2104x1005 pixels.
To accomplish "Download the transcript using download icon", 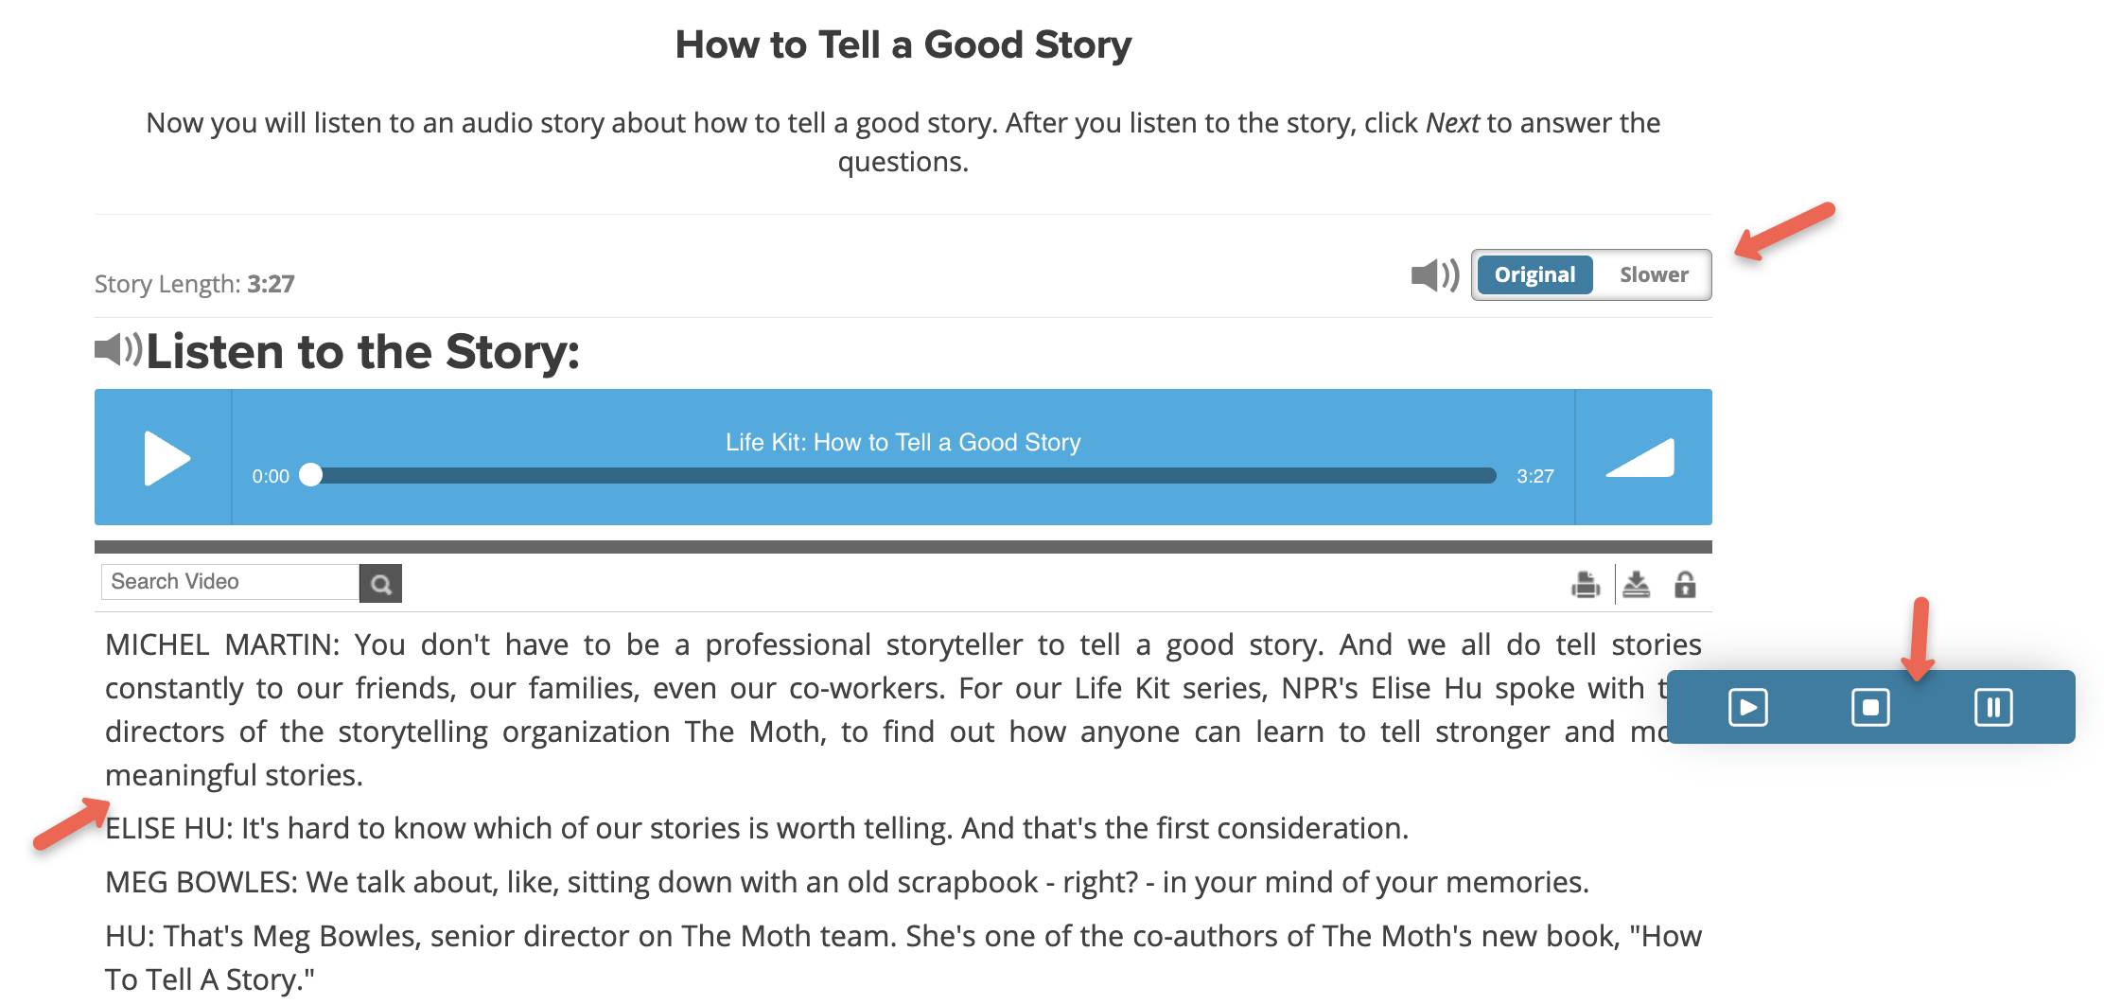I will (1636, 585).
